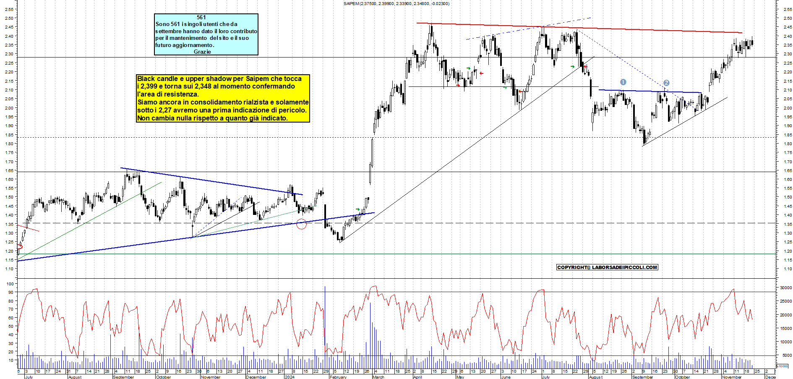Click the February month label

338,377
